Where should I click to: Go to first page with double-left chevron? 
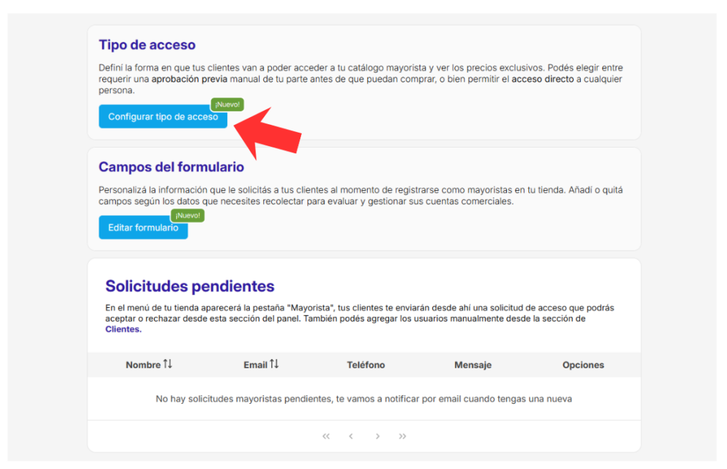[326, 436]
